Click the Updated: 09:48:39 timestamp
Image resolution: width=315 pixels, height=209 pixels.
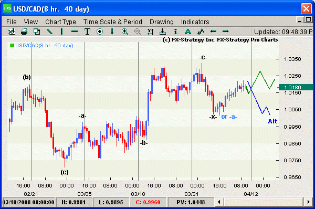pyautogui.click(x=283, y=32)
